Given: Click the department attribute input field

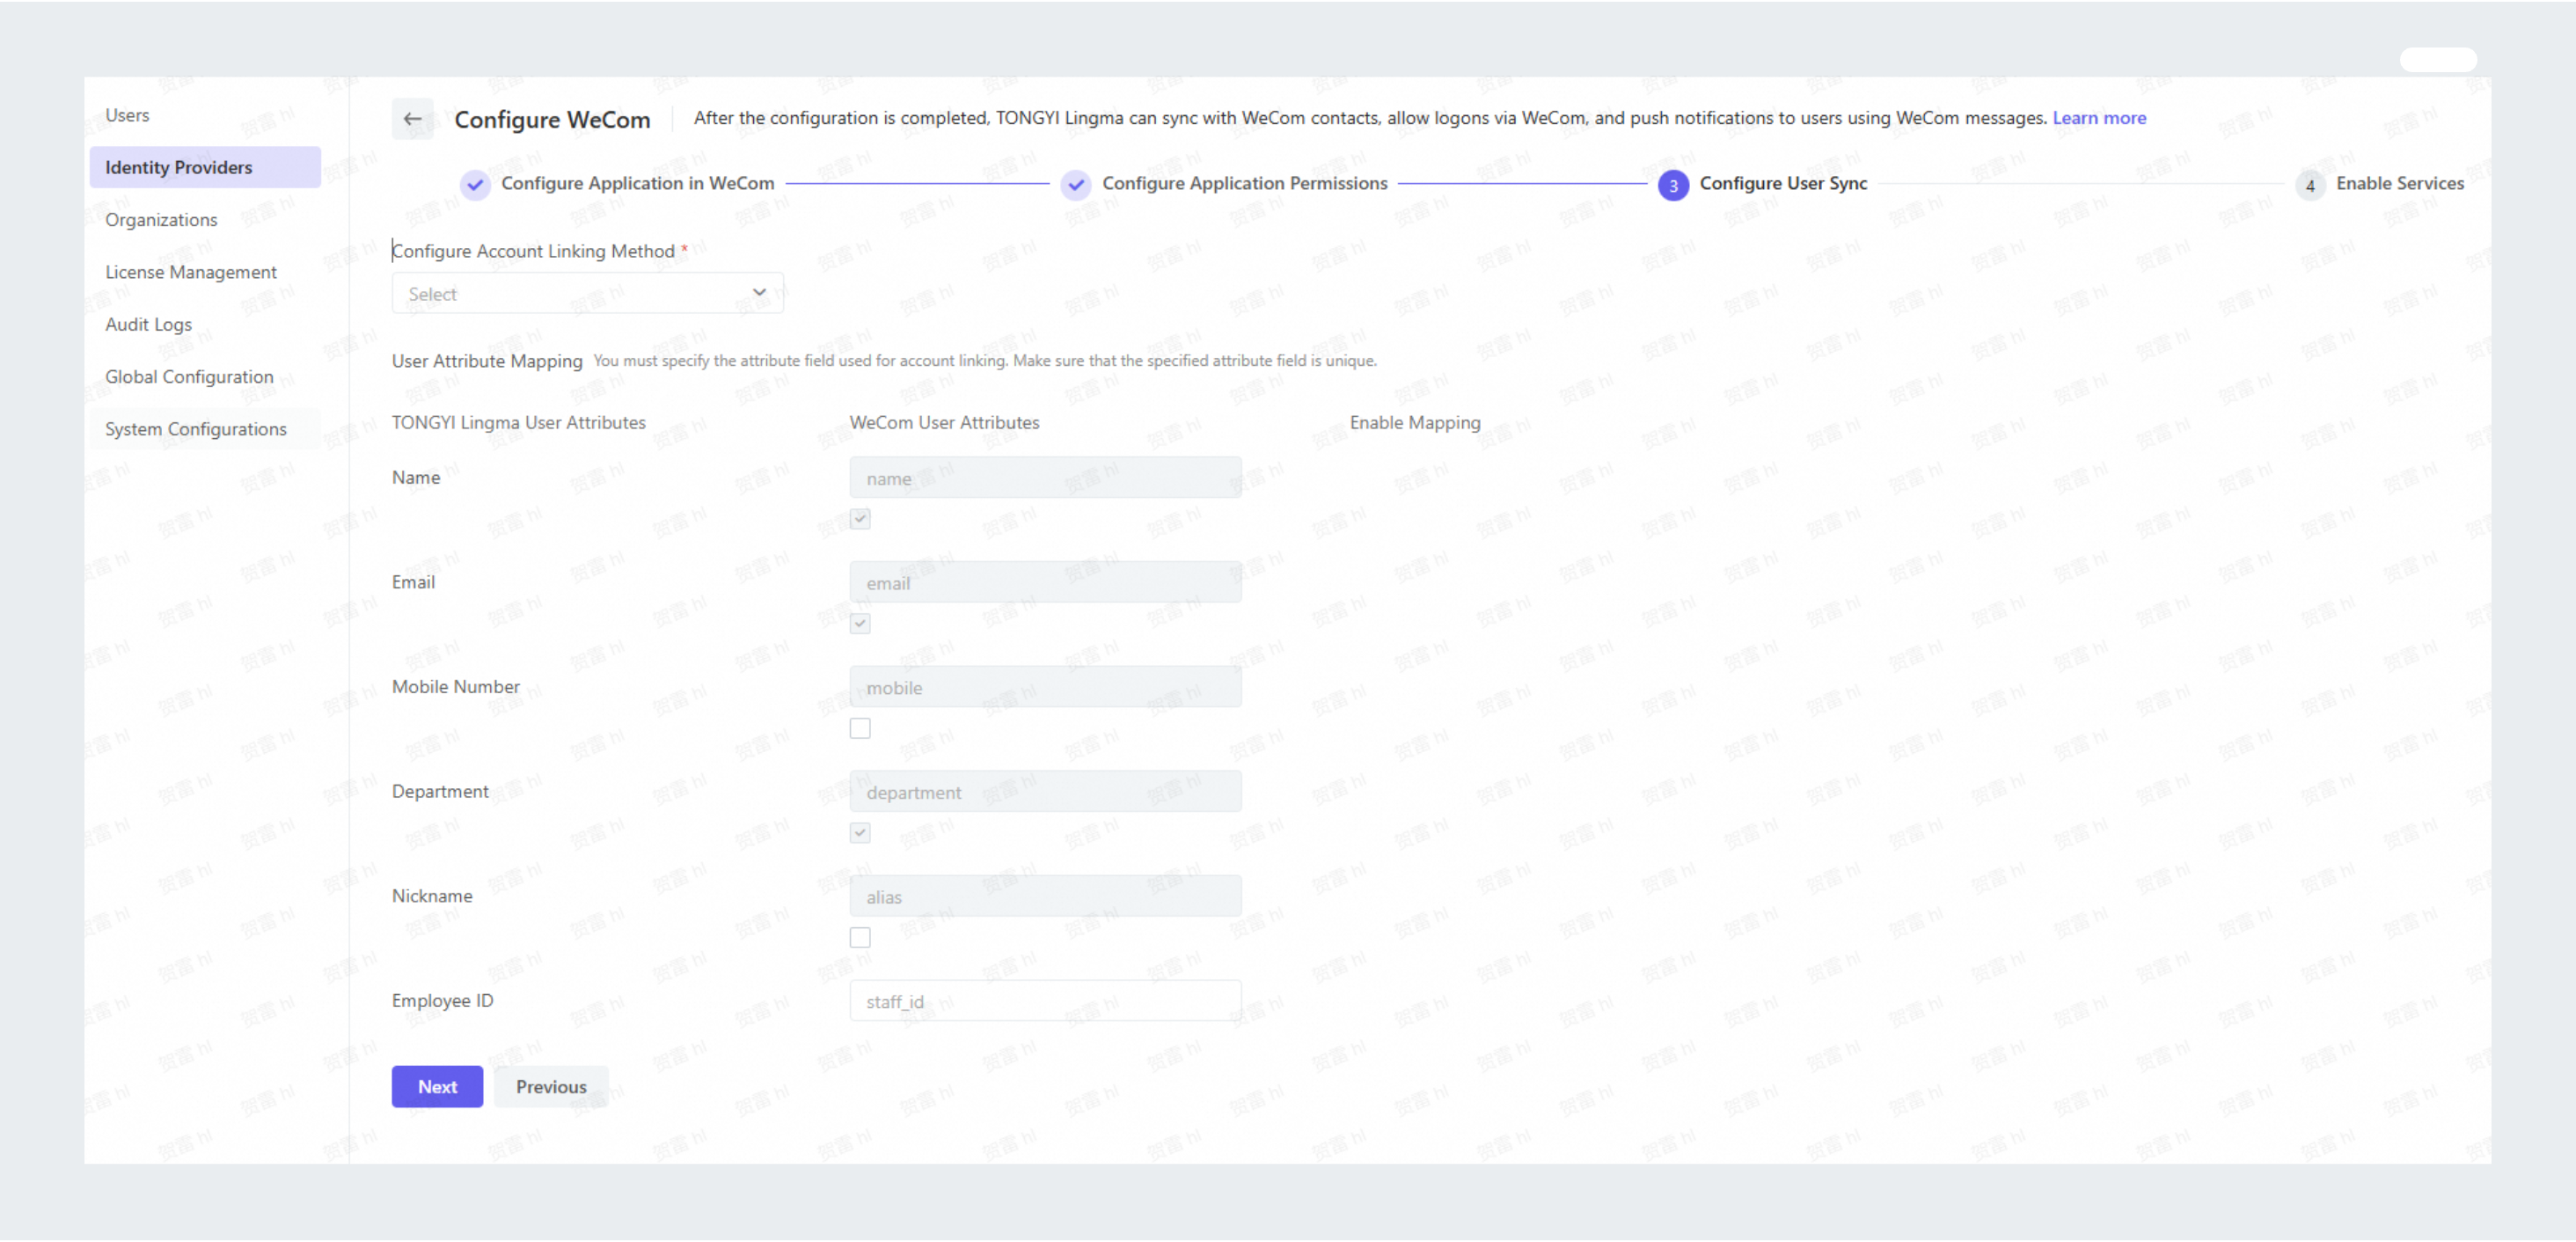Looking at the screenshot, I should tap(1045, 792).
